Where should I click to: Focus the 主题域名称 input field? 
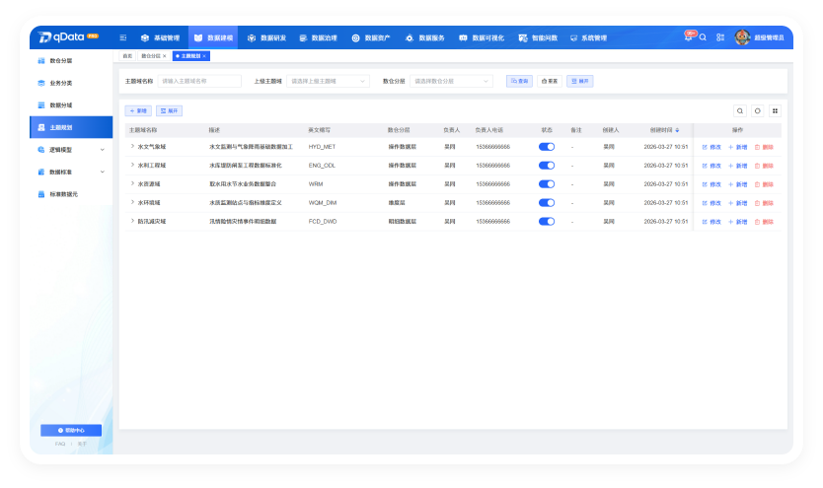[199, 81]
